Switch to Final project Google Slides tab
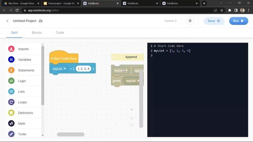Viewport: 253px width, 142px height. 61,3
